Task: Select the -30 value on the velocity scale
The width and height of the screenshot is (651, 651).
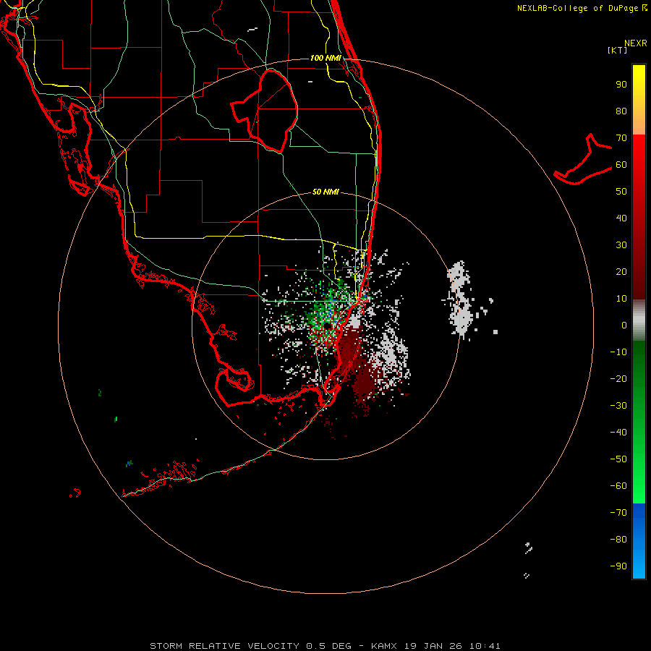Action: (618, 406)
